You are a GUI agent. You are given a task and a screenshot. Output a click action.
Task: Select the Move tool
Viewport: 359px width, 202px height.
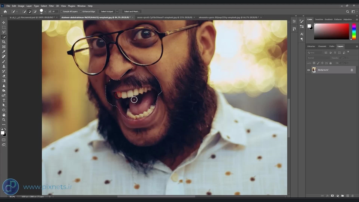tap(4, 22)
